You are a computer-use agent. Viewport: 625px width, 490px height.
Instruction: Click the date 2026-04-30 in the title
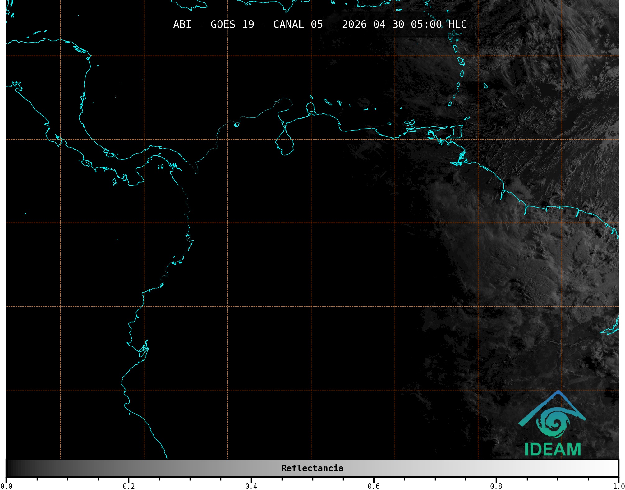click(x=373, y=24)
